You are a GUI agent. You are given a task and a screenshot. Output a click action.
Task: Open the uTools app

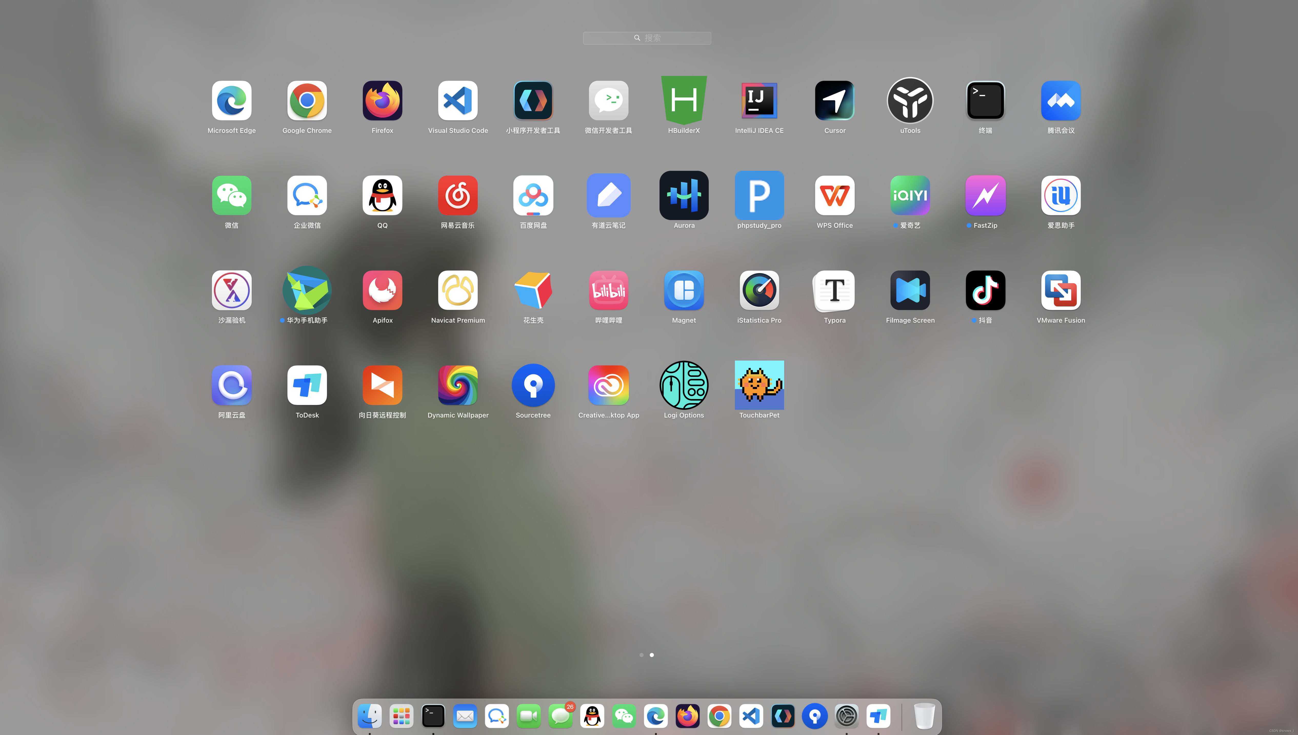tap(910, 101)
